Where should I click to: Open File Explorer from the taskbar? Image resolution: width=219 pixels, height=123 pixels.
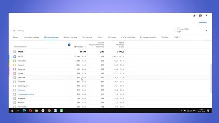pos(37,111)
